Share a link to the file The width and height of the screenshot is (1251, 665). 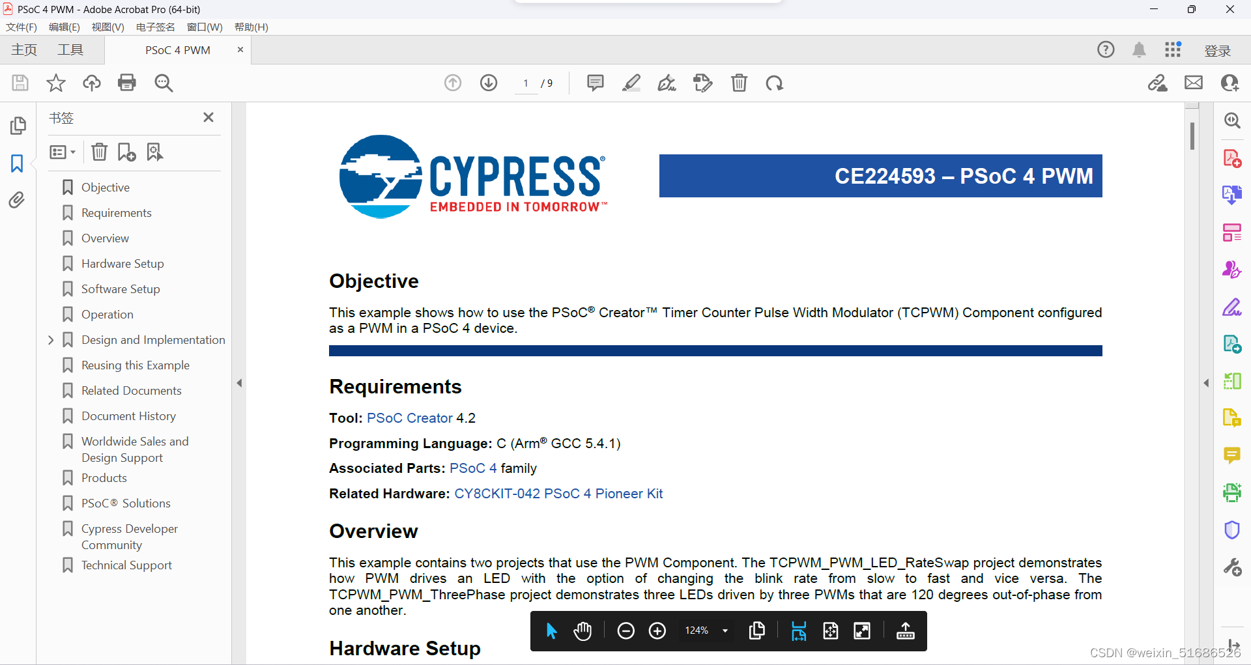coord(1158,83)
